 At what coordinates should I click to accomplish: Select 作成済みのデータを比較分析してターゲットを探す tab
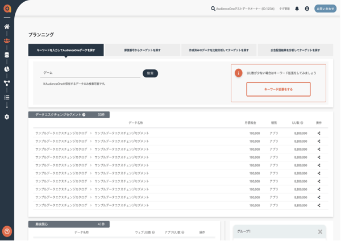pos(219,51)
